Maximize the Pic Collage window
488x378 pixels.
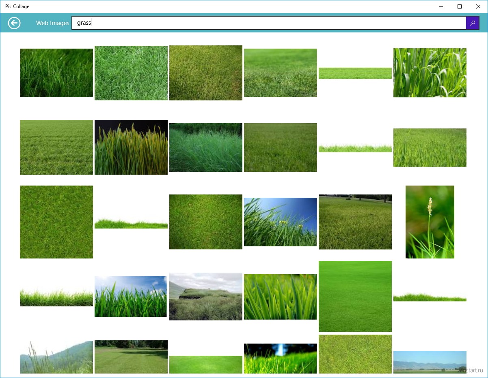point(460,6)
